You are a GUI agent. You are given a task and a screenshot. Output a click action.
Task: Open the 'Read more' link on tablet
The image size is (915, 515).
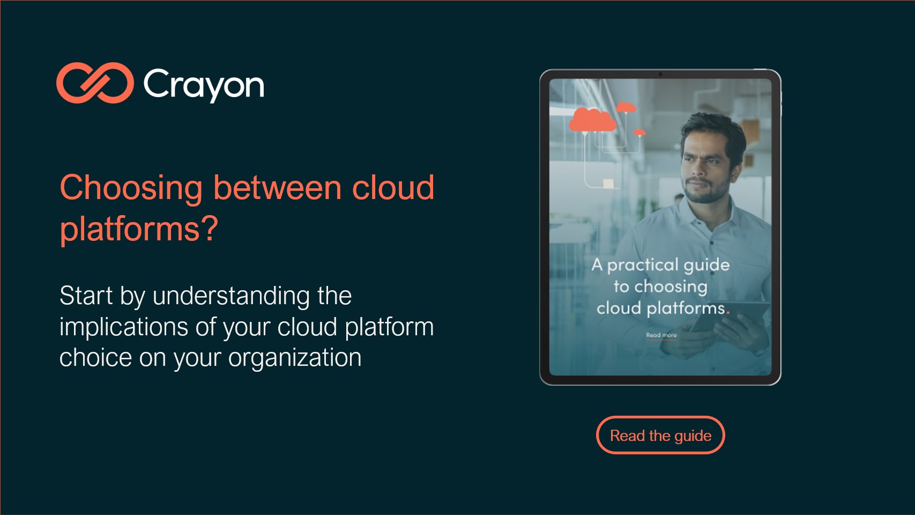point(661,335)
